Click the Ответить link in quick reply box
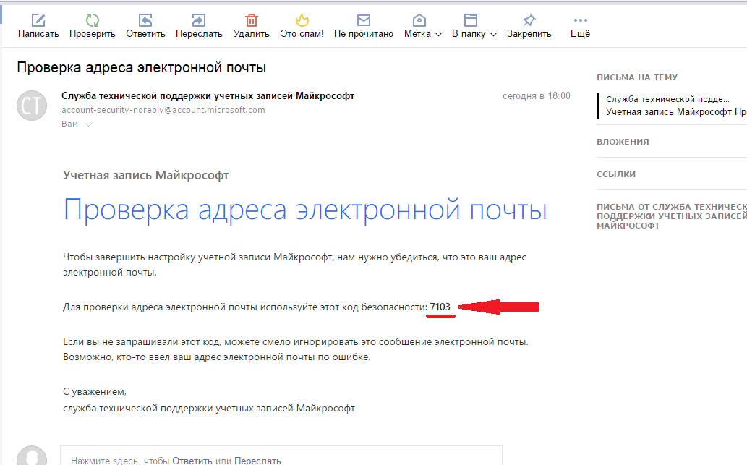Viewport: 747px width, 465px height. [x=192, y=460]
